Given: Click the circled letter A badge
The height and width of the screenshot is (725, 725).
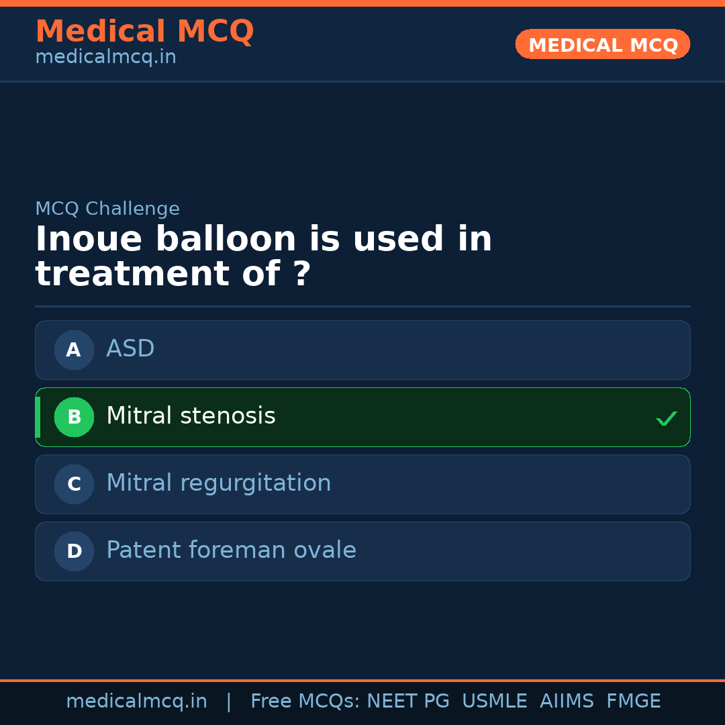Looking at the screenshot, I should (74, 350).
